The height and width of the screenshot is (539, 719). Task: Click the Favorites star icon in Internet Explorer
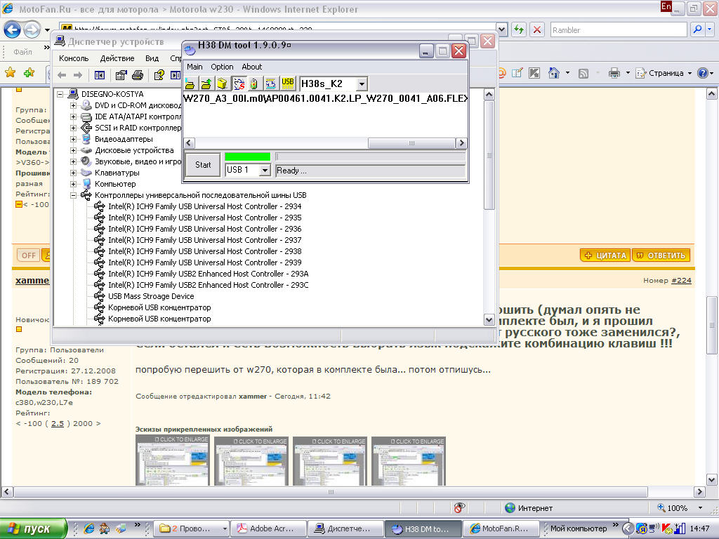point(10,72)
